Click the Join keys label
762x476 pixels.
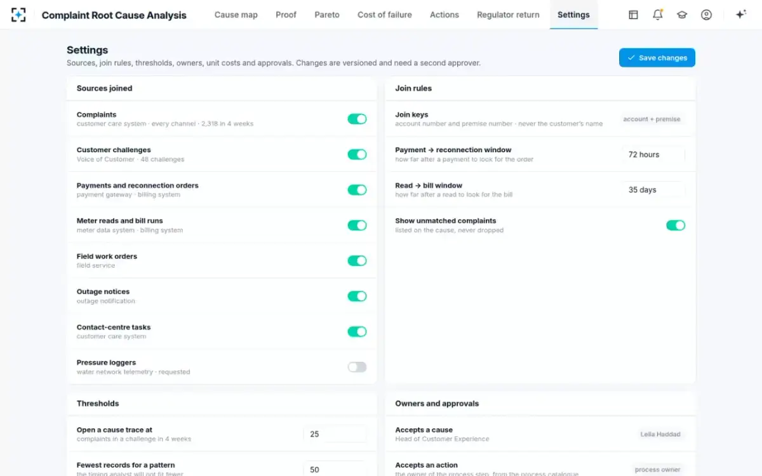(x=411, y=115)
